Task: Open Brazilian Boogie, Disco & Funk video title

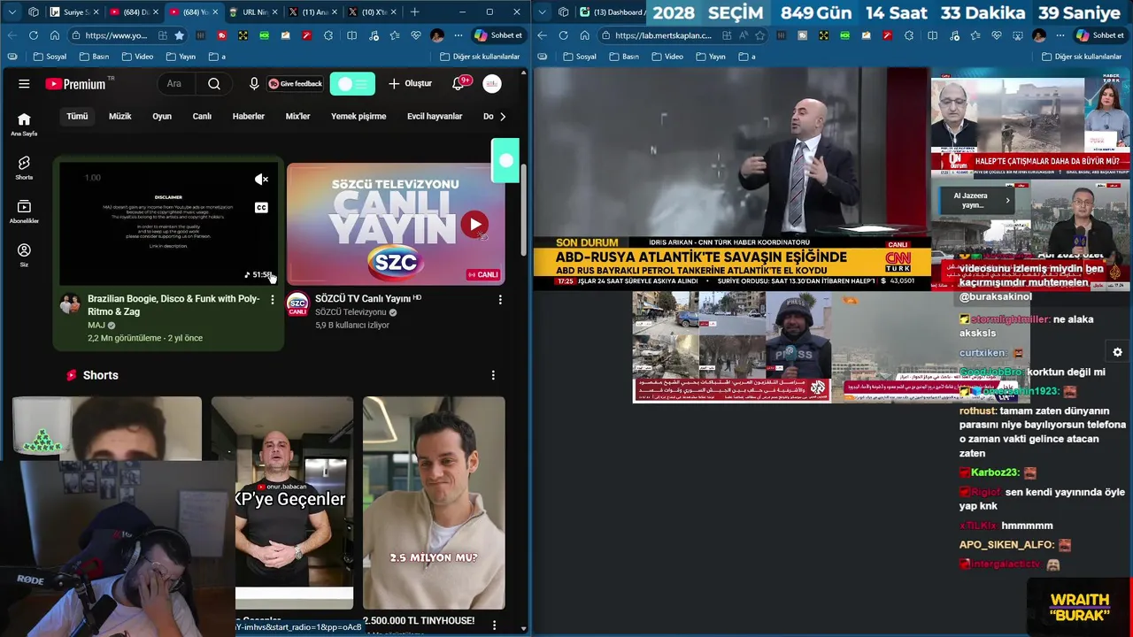Action: pyautogui.click(x=173, y=305)
